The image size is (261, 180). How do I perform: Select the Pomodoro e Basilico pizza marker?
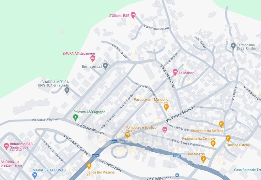pos(128,135)
